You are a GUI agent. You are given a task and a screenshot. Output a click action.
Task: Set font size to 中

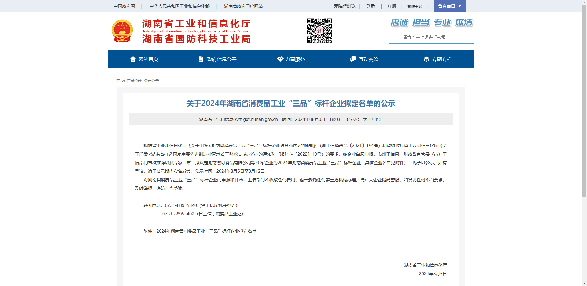pos(371,119)
